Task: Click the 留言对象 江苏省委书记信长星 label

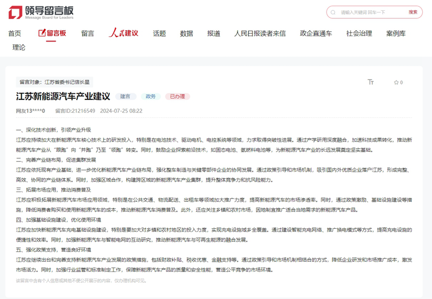Action: [x=55, y=82]
